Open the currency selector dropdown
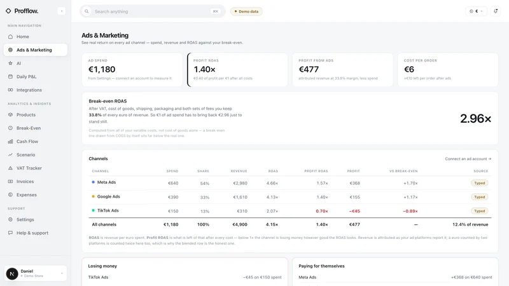The image size is (509, 286). [476, 11]
